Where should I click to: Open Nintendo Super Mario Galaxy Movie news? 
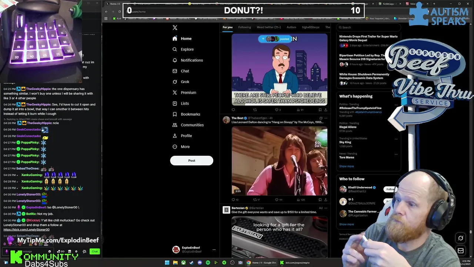pos(368,41)
